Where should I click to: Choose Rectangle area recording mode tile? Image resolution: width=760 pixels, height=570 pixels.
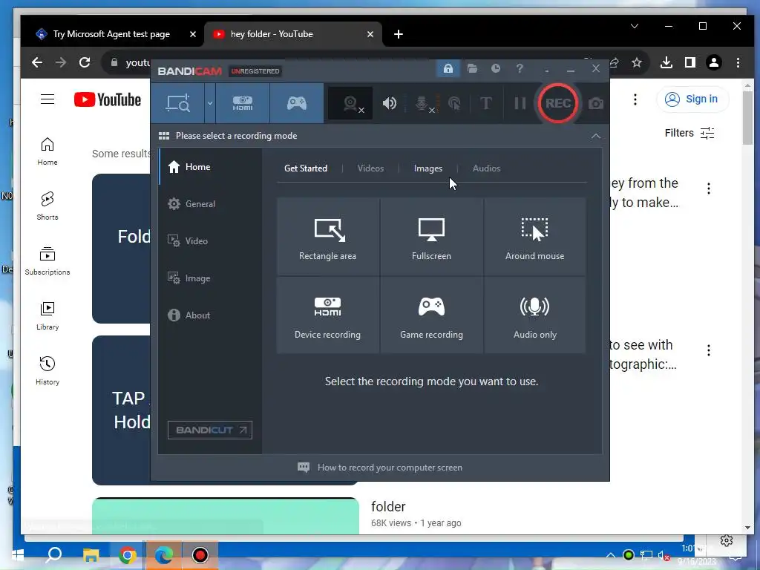tap(327, 237)
